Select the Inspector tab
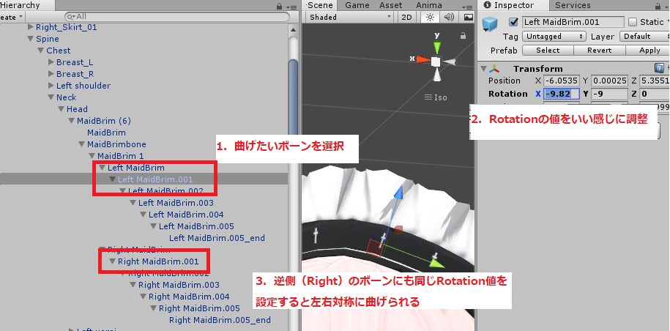This screenshot has width=670, height=331. tap(513, 6)
